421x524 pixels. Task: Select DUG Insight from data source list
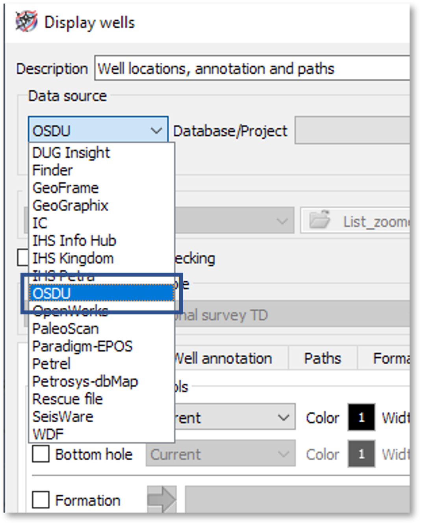click(71, 152)
